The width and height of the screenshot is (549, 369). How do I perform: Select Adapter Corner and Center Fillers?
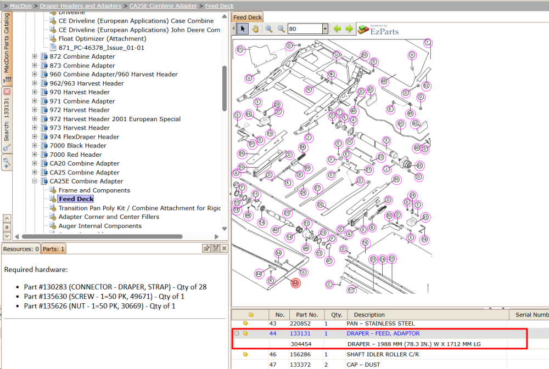tap(109, 217)
